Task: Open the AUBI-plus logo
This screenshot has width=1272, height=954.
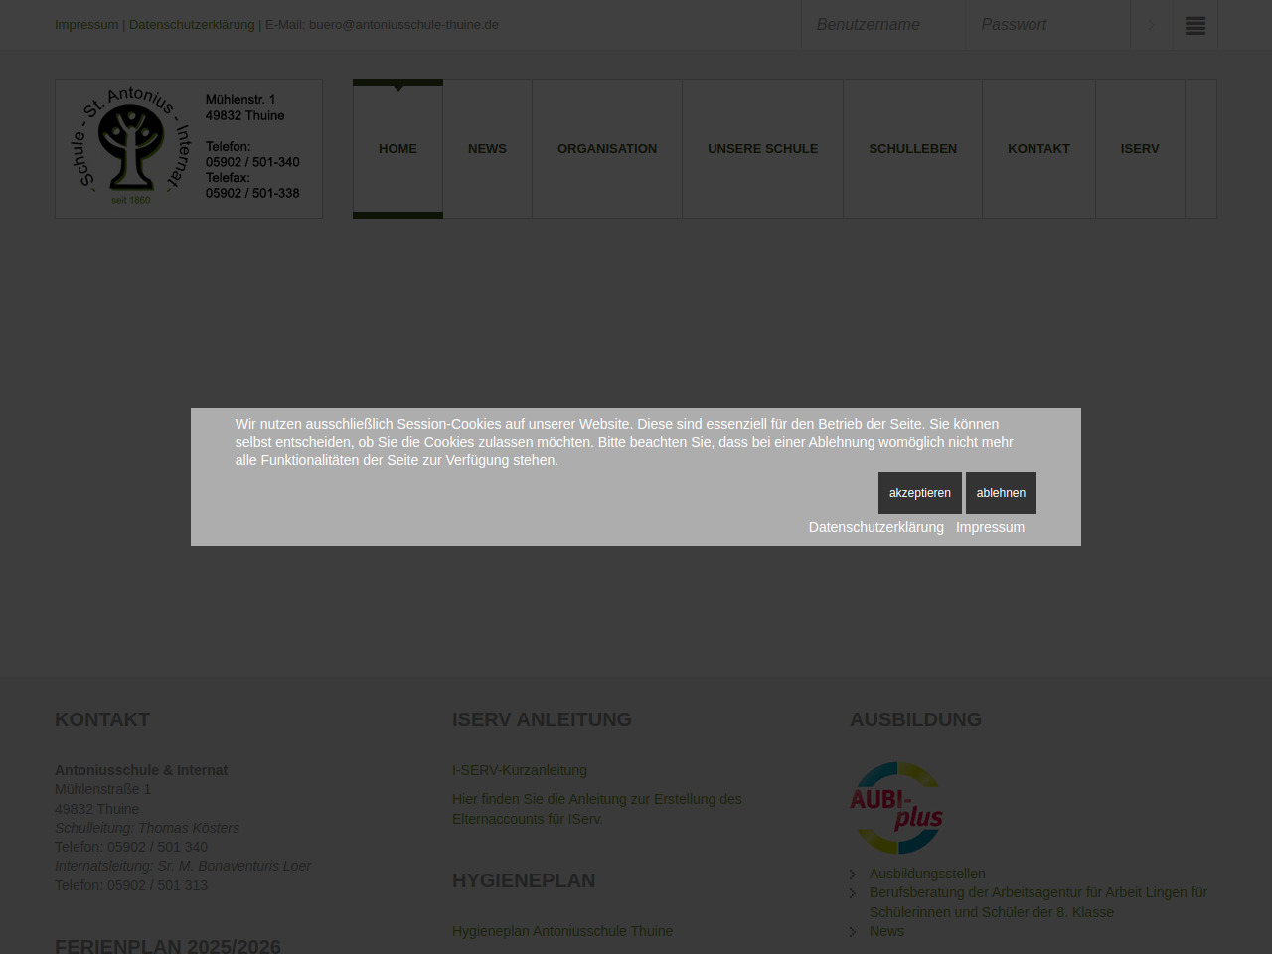Action: pos(896,808)
